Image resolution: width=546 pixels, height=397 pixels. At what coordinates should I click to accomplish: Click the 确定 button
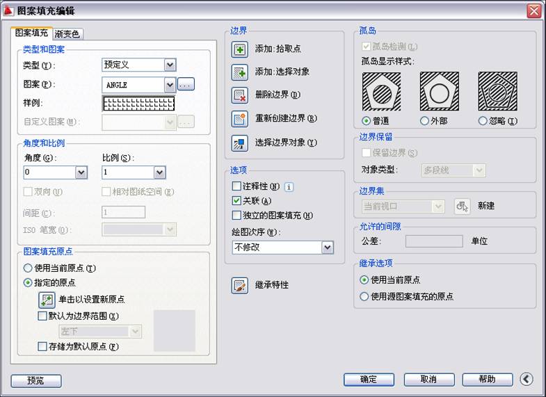(x=369, y=380)
